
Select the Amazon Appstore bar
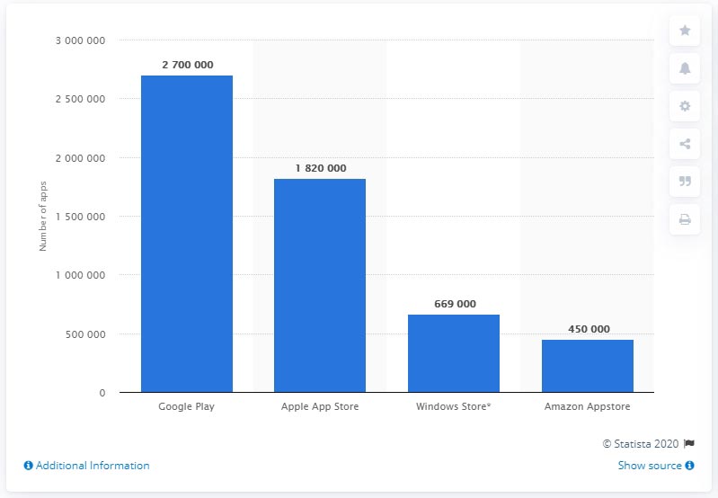point(588,366)
